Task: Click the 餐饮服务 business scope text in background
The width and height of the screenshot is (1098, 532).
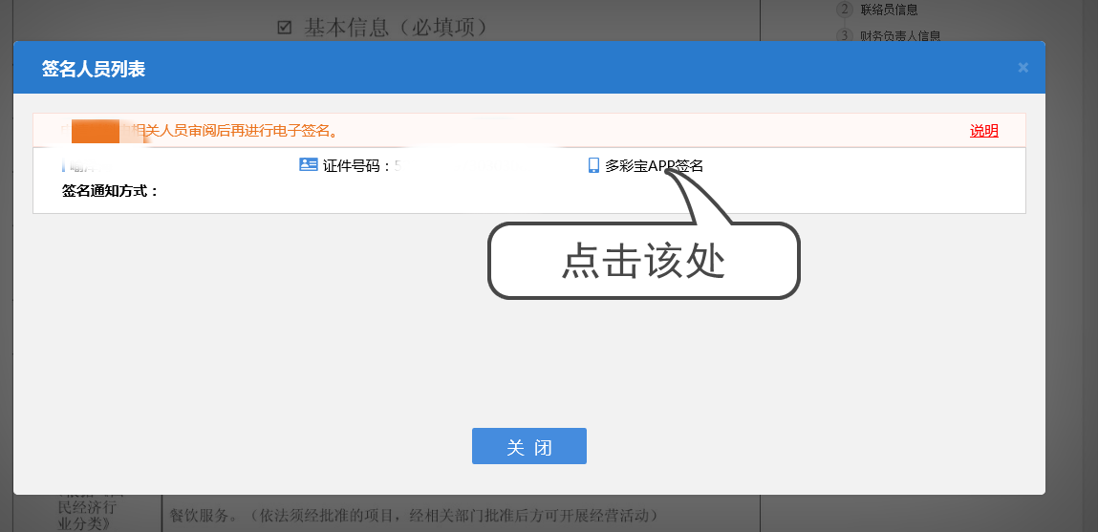Action: 414,516
